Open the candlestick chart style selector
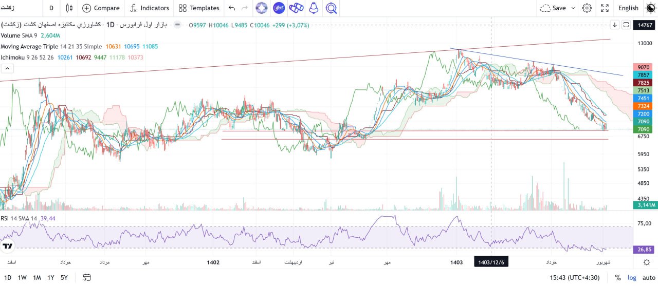 (x=69, y=8)
